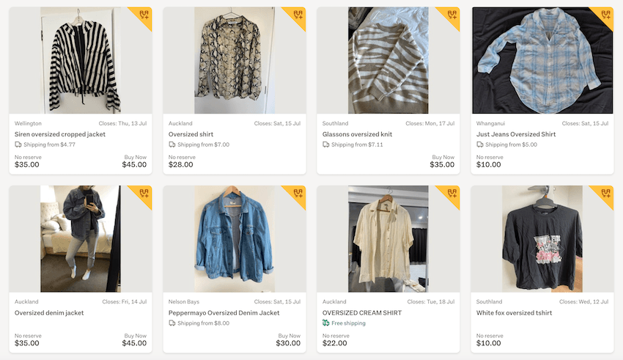View the blue plaid shirt image
Screen dimensions: 623x360
542,60
